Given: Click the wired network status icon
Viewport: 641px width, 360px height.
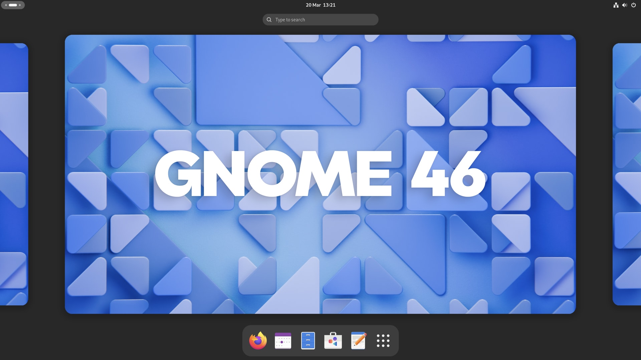Looking at the screenshot, I should coord(616,5).
